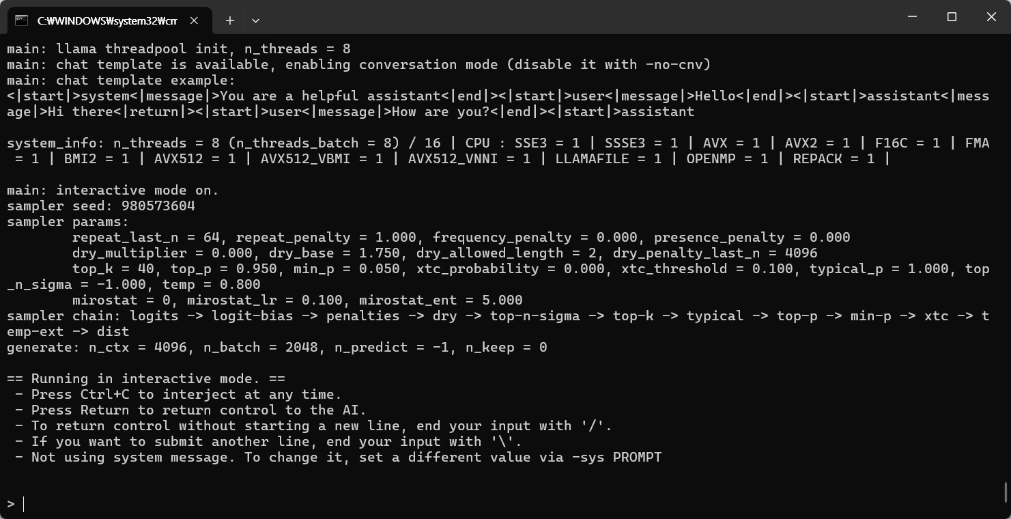Click the 'generate: n_ctx = 4096' line
Screen dimensions: 1011x519
277,347
